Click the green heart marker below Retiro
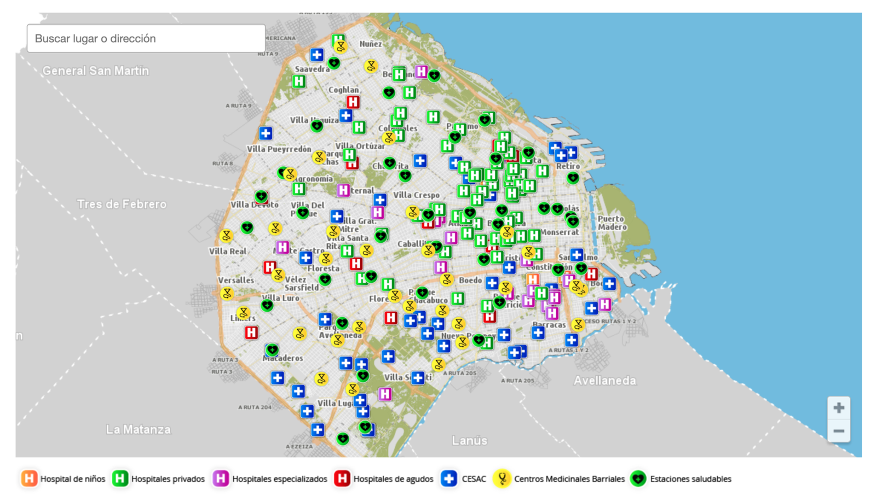 point(573,178)
